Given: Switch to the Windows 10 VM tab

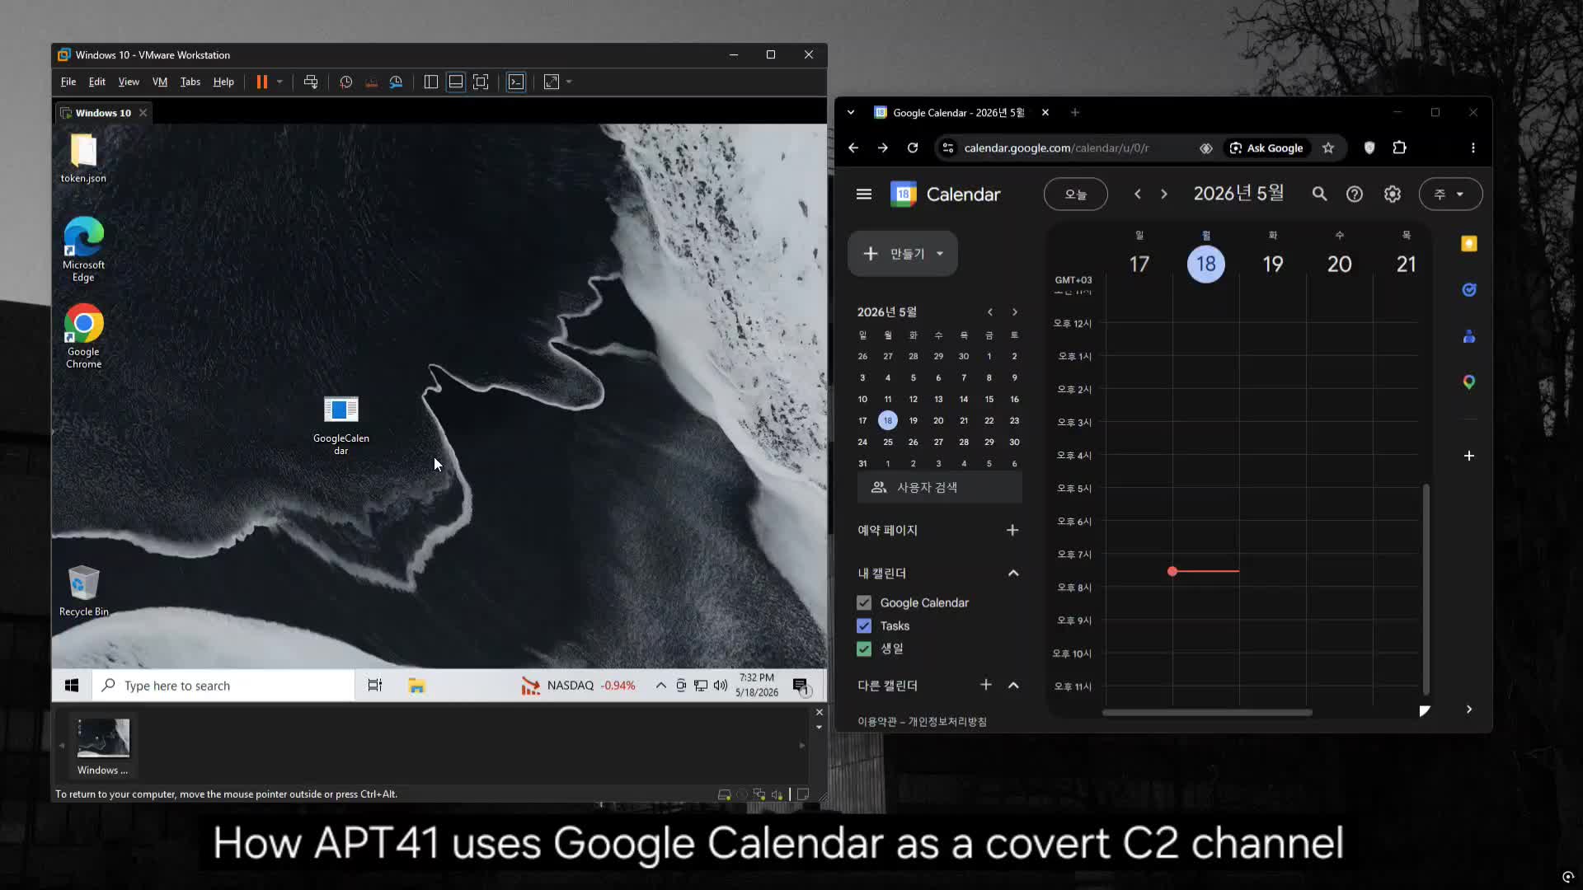Looking at the screenshot, I should (x=103, y=113).
